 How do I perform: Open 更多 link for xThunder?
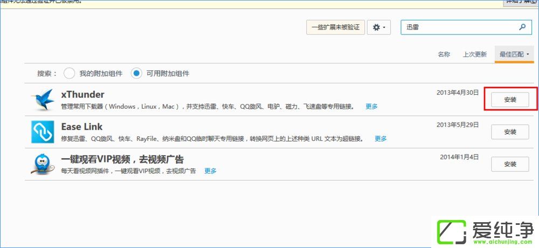point(371,107)
